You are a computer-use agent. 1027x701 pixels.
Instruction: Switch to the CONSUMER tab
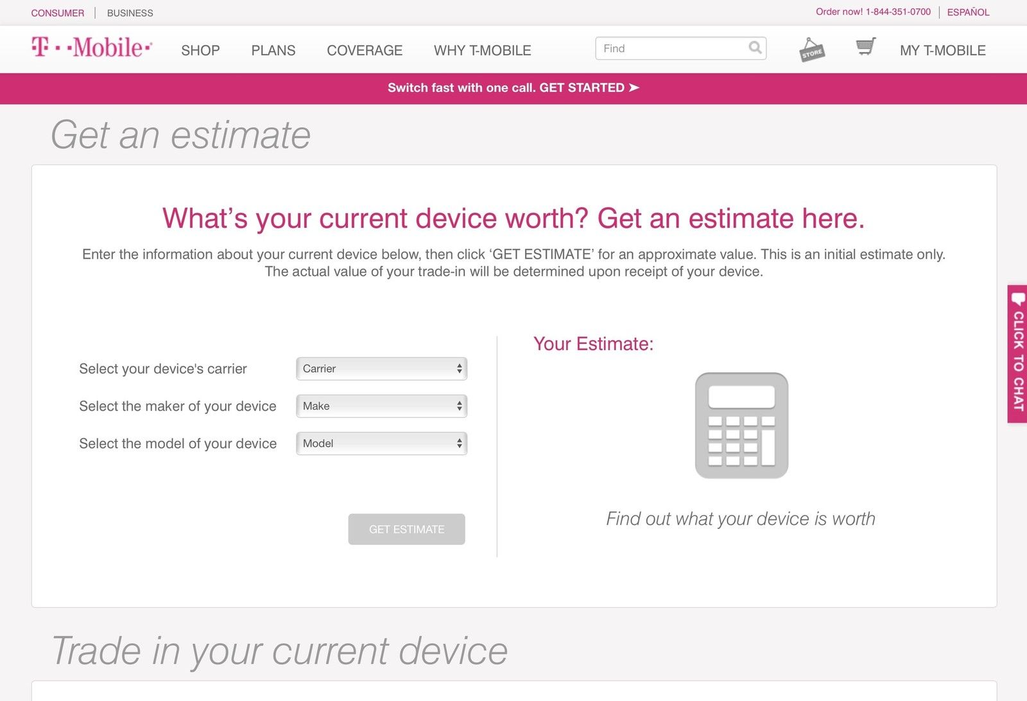(x=57, y=13)
